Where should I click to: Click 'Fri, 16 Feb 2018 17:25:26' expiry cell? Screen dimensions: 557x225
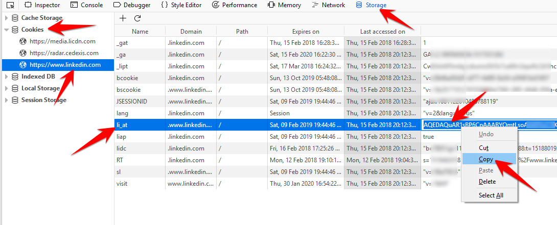[x=306, y=148]
